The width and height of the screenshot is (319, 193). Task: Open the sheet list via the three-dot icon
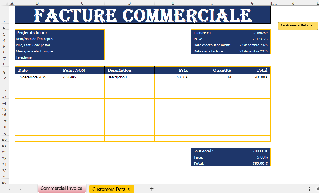point(310,189)
